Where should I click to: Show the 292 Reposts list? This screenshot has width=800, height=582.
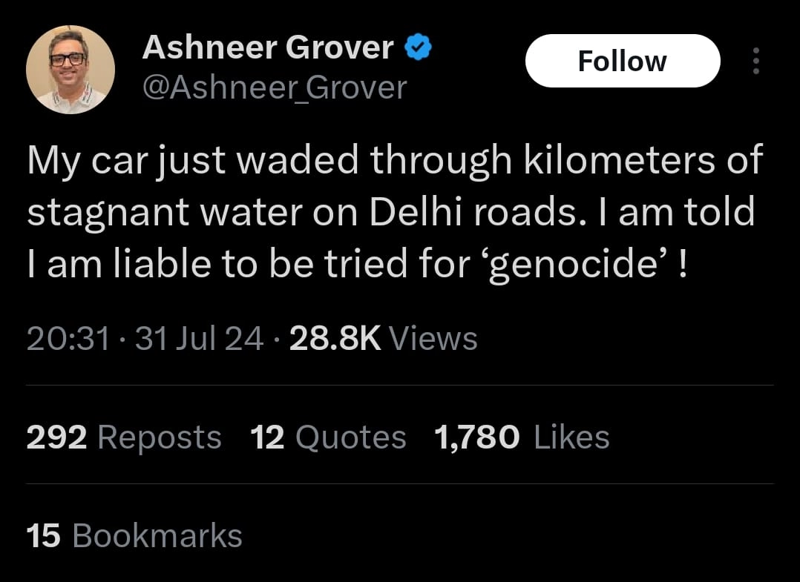tap(124, 437)
